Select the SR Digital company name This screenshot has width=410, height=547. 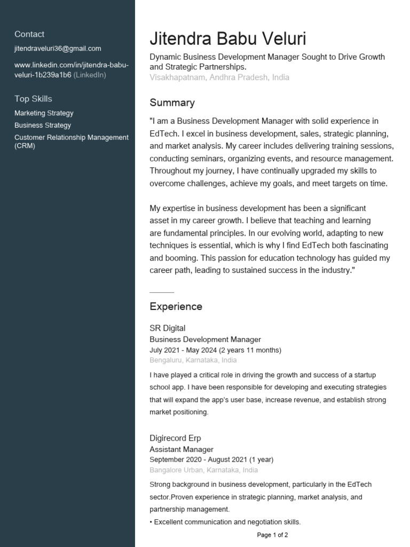click(x=167, y=328)
